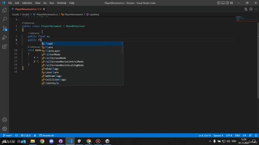The image size is (259, 145).
Task: Click Ln 8, Col 14 status item
Action: [205, 135]
